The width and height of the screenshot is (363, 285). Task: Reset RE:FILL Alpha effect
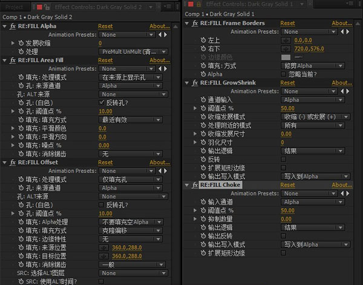pyautogui.click(x=105, y=26)
